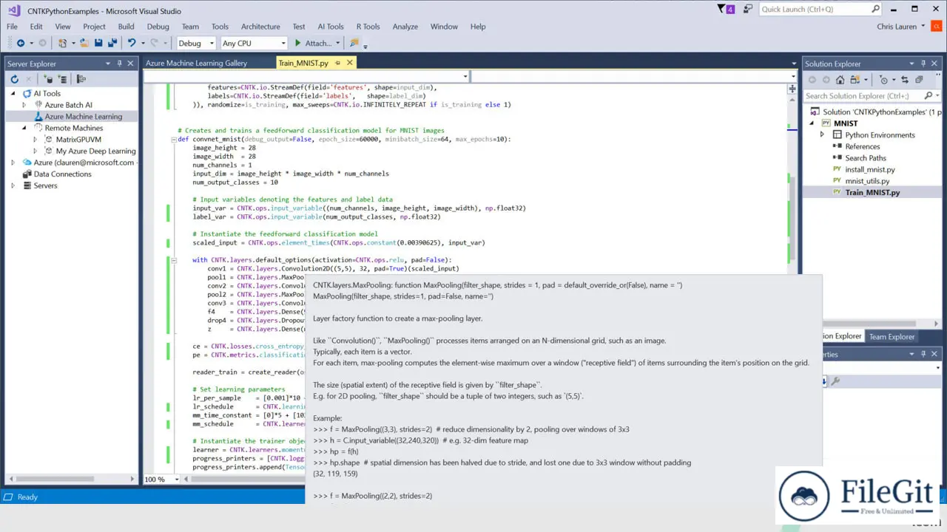Select Train_MNIST.py in Solution Explorer

872,192
